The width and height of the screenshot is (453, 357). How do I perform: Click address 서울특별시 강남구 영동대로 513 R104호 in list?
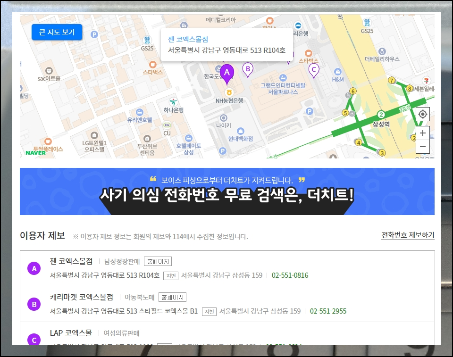pos(105,275)
